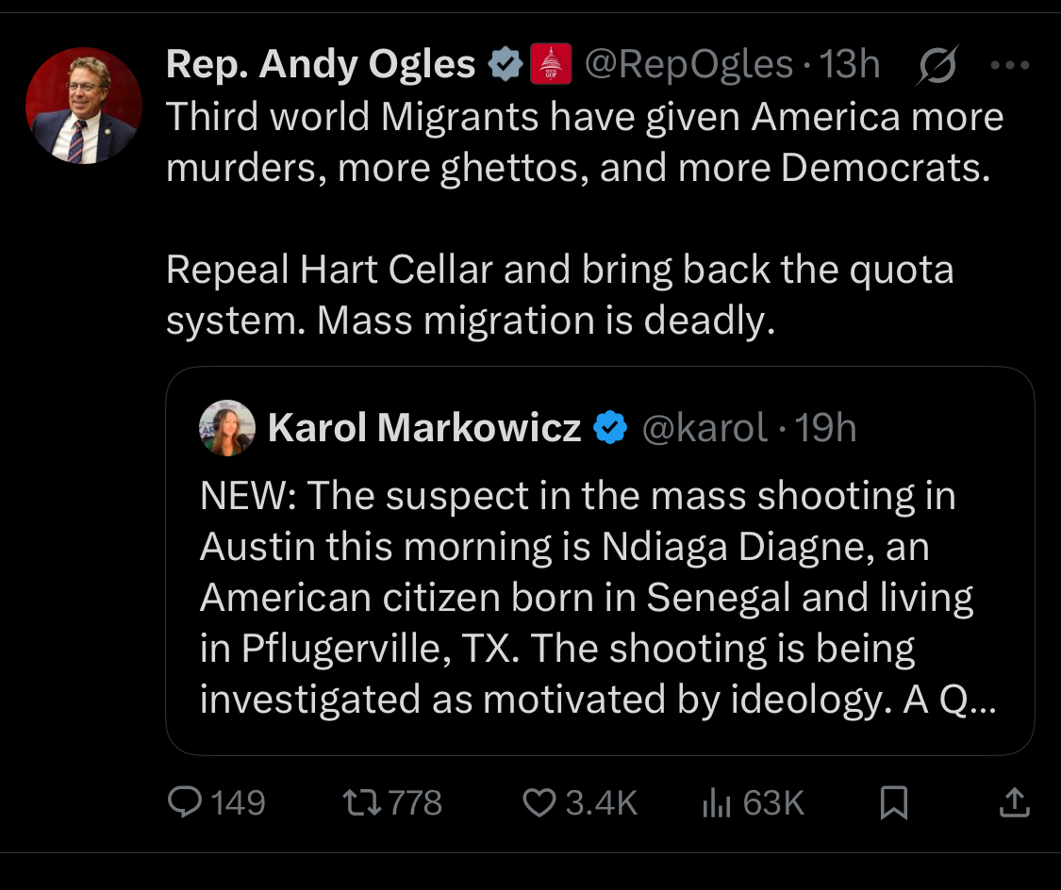Like the post with 3.4K hearts
1061x890 pixels.
click(539, 802)
